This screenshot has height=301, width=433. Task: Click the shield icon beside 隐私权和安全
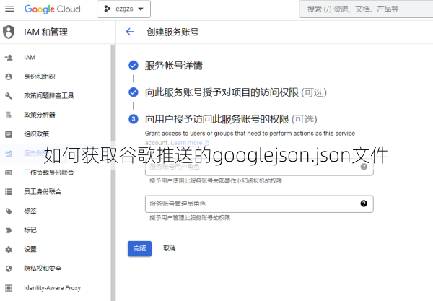pyautogui.click(x=9, y=269)
